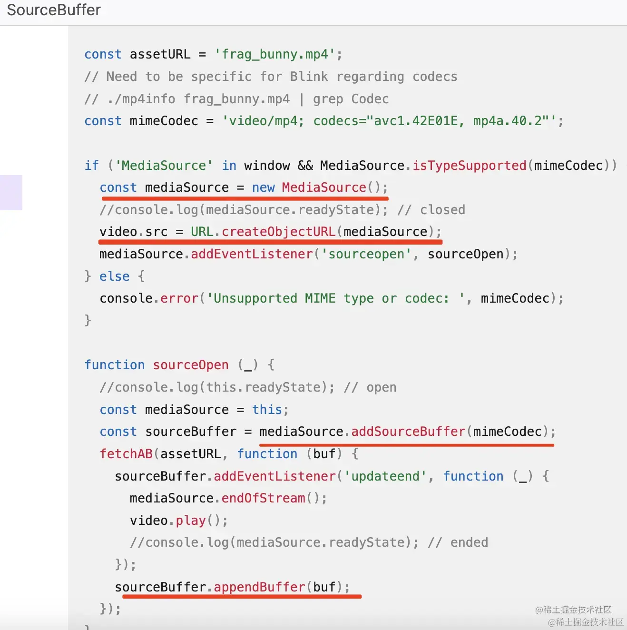This screenshot has height=630, width=627.
Task: Click the console.error 'Unsupported MIME type' line
Action: tap(332, 298)
